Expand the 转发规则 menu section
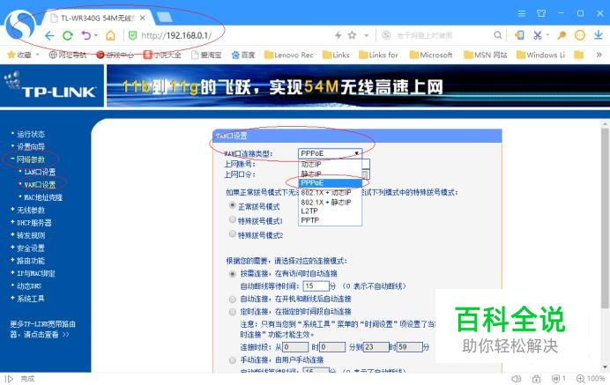This screenshot has width=610, height=385. [x=31, y=235]
